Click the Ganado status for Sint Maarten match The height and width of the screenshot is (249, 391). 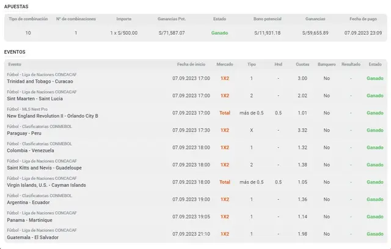coord(375,95)
